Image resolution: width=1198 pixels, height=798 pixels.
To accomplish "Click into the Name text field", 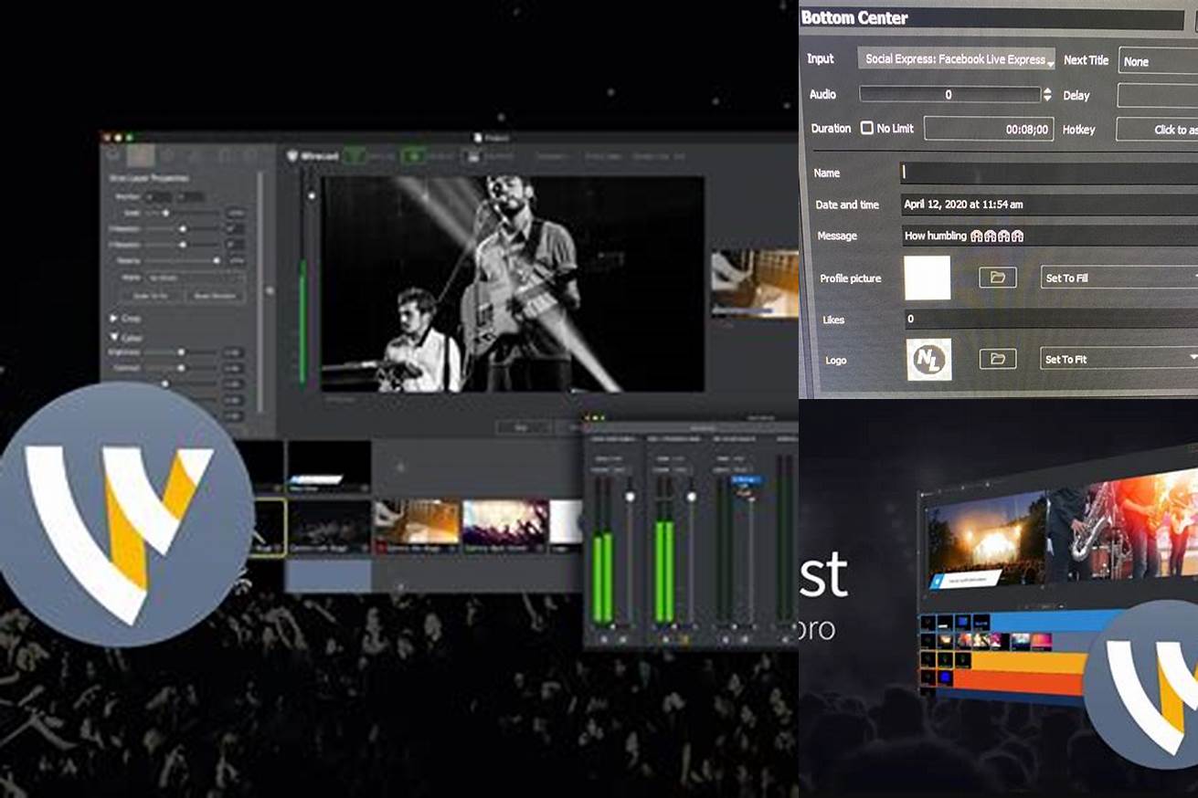I will click(1049, 172).
